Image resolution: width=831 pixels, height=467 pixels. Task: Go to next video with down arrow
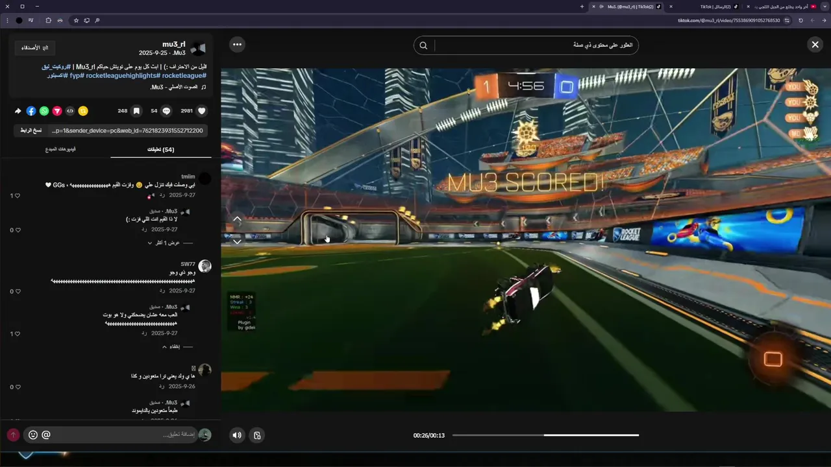tap(237, 241)
